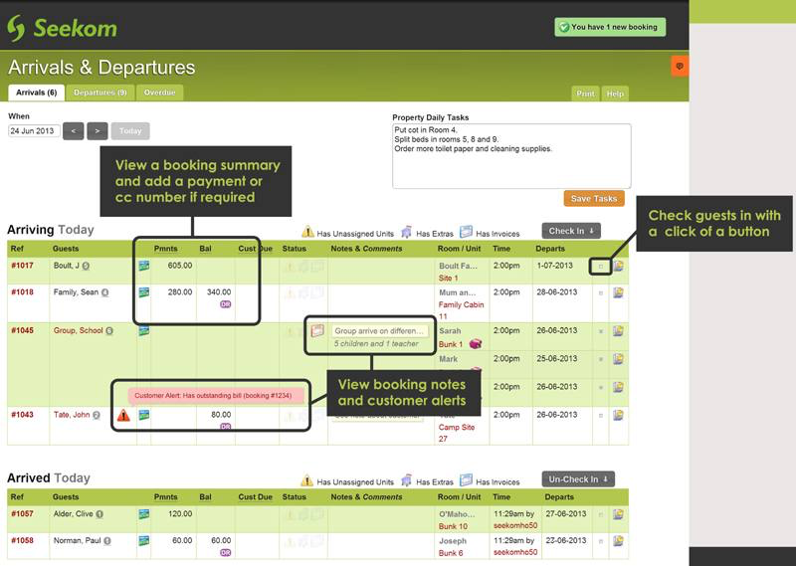Switch to the Departures (9) tab
This screenshot has height=566, width=796.
click(x=100, y=93)
